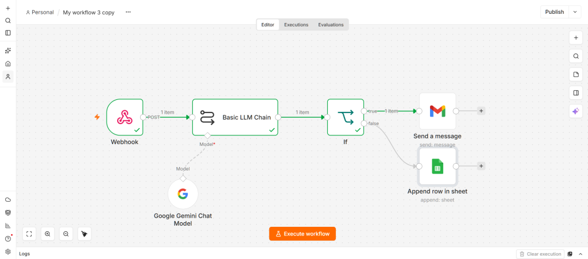This screenshot has width=588, height=259.
Task: Expand the Logs panel with the chevron
Action: click(x=581, y=254)
